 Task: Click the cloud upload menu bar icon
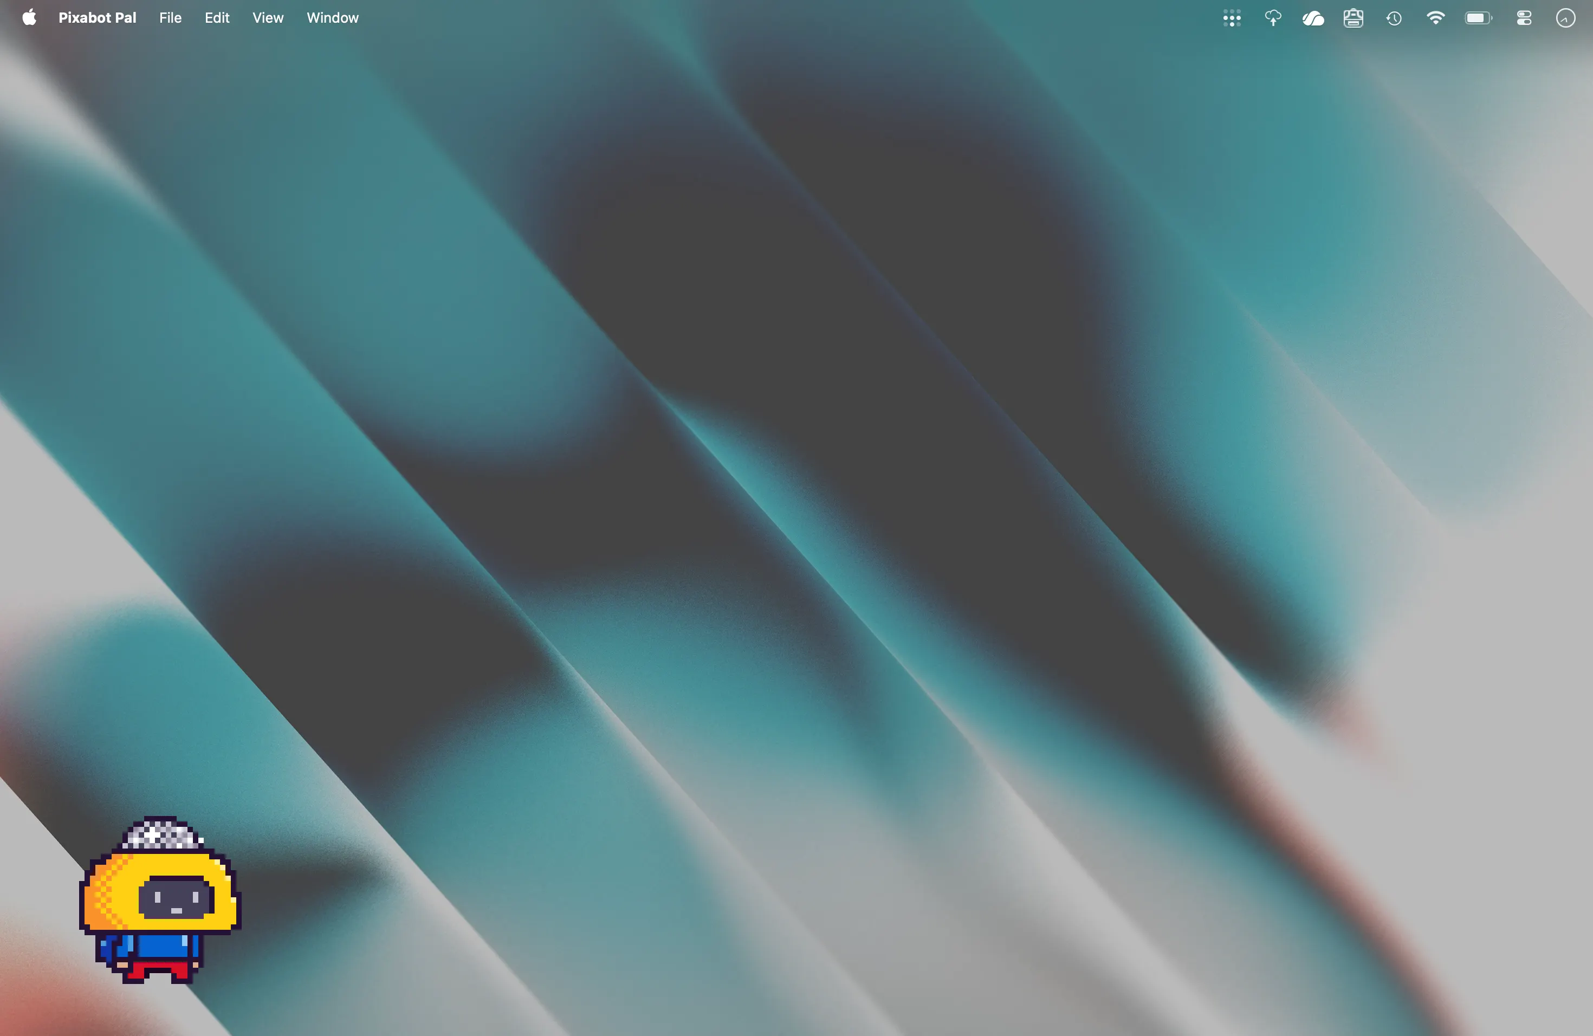coord(1272,18)
